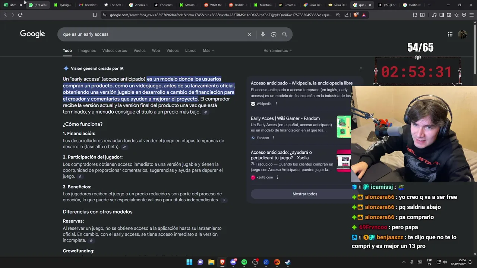Open source link icon after first paragraph
Screen dimensions: 477x268
pyautogui.click(x=205, y=112)
